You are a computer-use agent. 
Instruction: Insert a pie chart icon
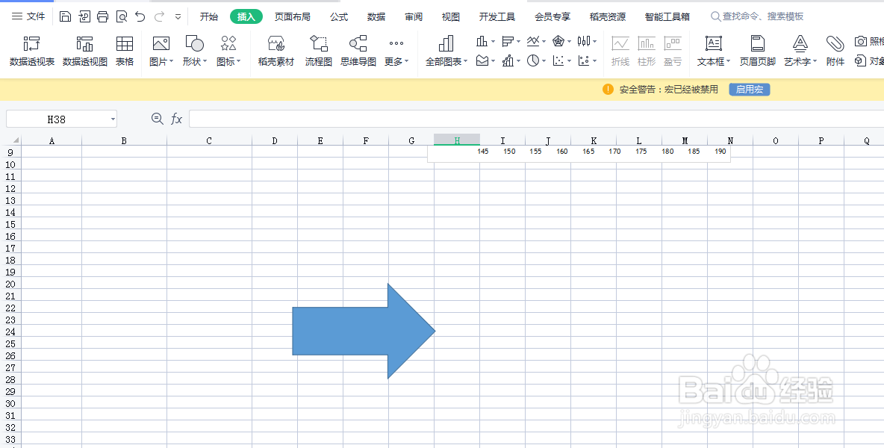tap(535, 60)
